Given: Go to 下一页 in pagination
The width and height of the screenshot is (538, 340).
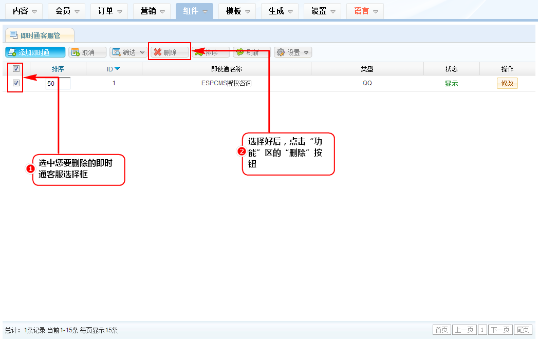Looking at the screenshot, I should tap(500, 330).
